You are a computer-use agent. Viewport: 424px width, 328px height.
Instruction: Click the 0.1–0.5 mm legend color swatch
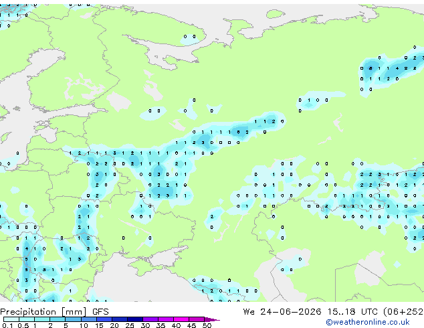[x=11, y=319]
